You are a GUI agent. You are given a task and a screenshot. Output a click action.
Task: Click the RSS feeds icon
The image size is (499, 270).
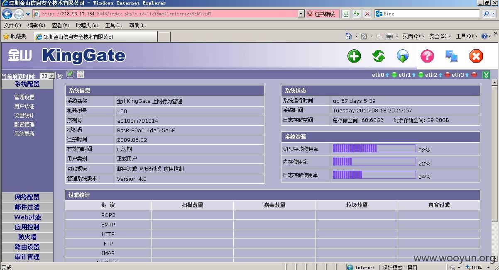[x=364, y=36]
